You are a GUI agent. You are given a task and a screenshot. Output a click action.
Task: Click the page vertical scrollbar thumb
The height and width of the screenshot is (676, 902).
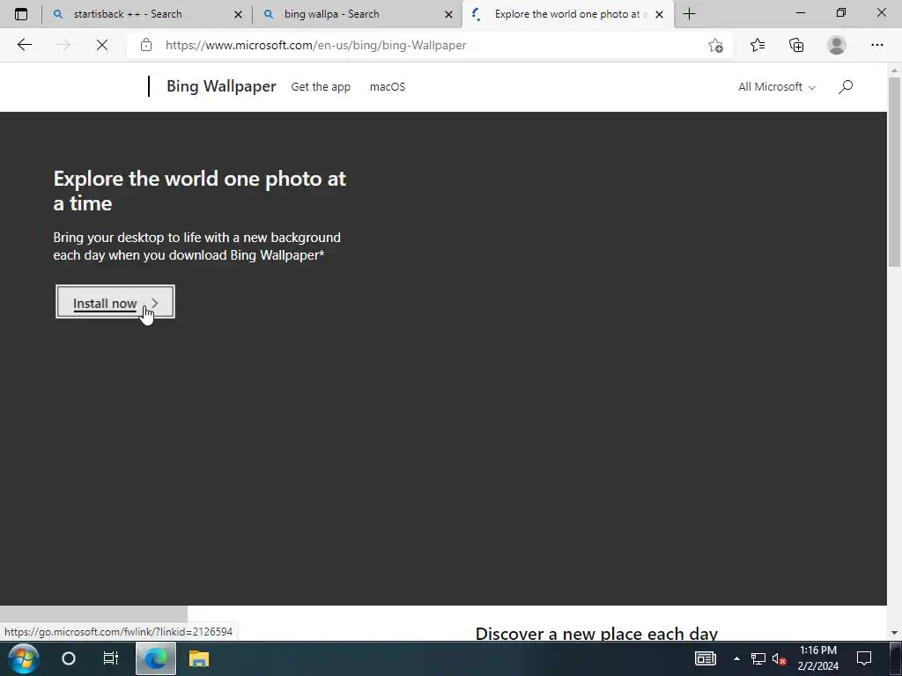pos(894,172)
